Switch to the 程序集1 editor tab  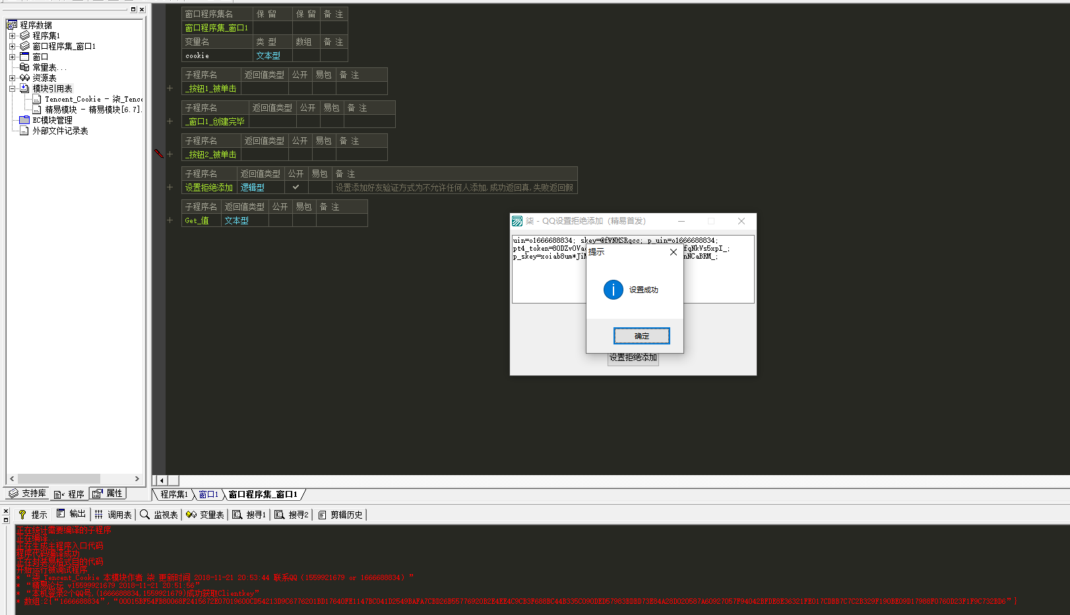point(174,494)
